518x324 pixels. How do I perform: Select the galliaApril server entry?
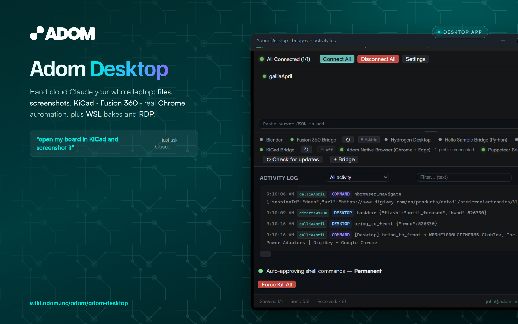pyautogui.click(x=280, y=76)
